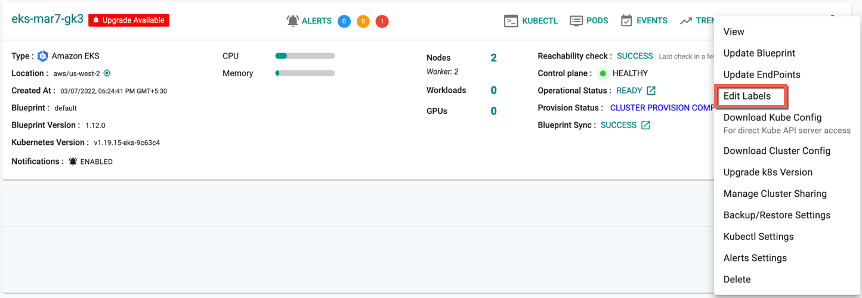Click the location target icon by aws/us-west-2
This screenshot has height=298, width=862.
point(107,73)
